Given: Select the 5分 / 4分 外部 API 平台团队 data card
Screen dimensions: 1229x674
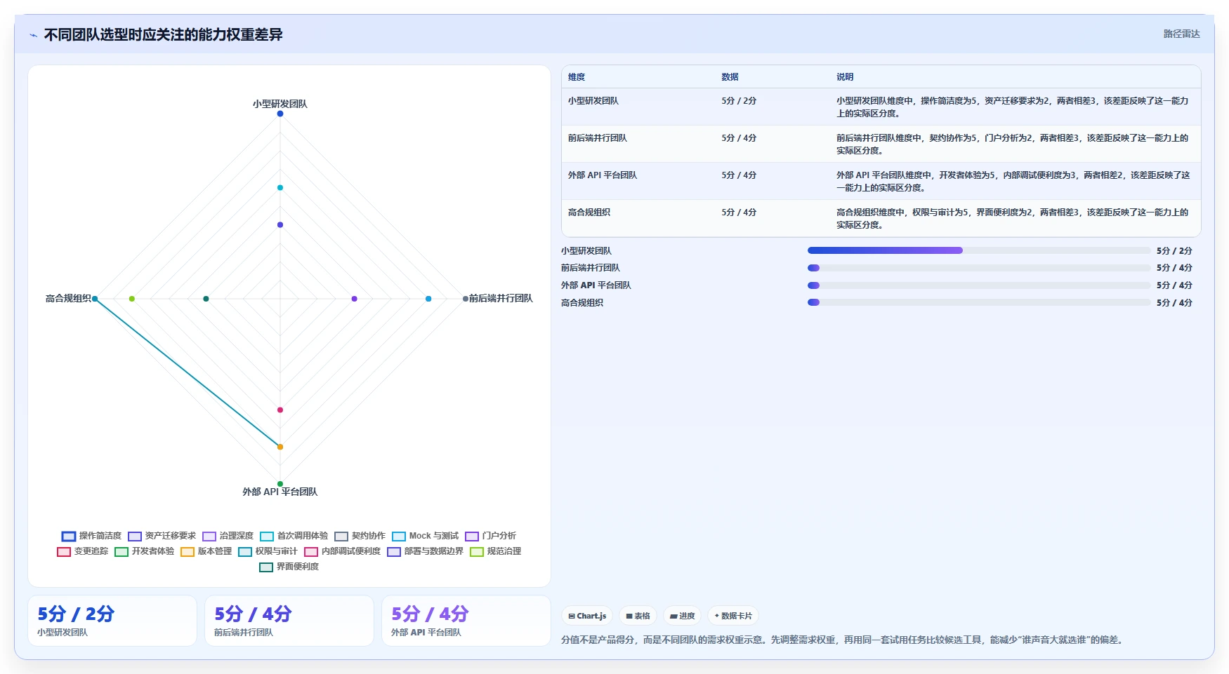Looking at the screenshot, I should 466,621.
